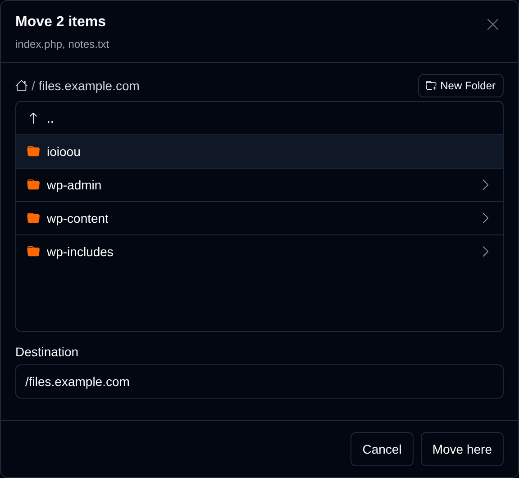Focus the Destination path input field
Viewport: 519px width, 478px height.
click(x=259, y=381)
